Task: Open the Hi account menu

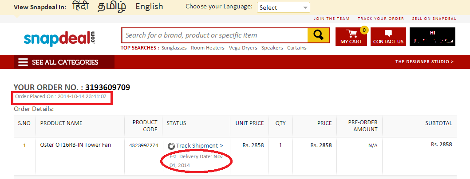Action: (x=432, y=37)
